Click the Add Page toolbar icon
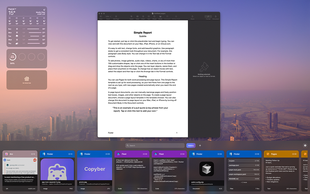Screen dimensions: 310x194 pos(116,17)
